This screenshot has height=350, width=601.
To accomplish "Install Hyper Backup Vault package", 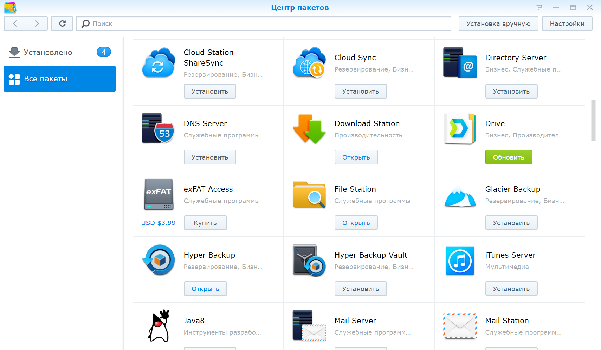I will coord(361,289).
